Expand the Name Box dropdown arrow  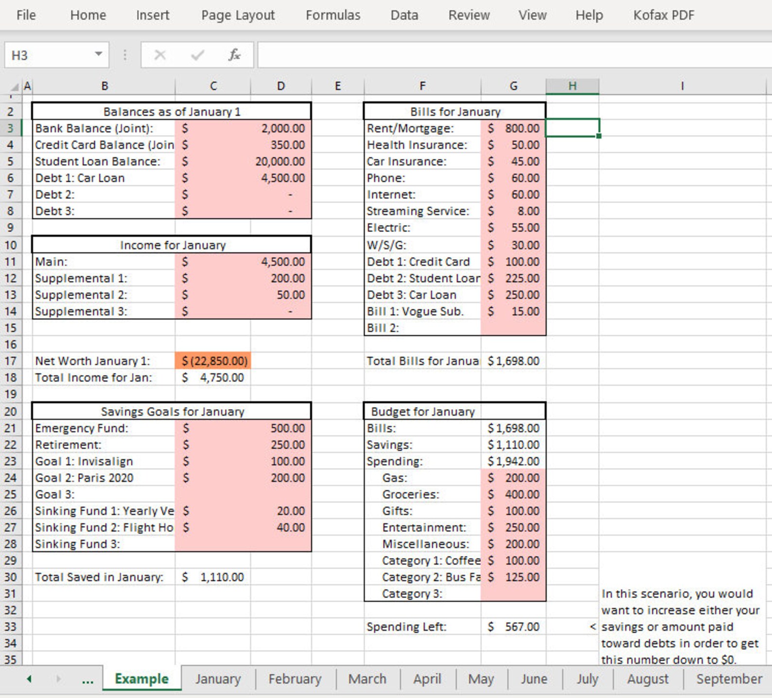tap(99, 54)
